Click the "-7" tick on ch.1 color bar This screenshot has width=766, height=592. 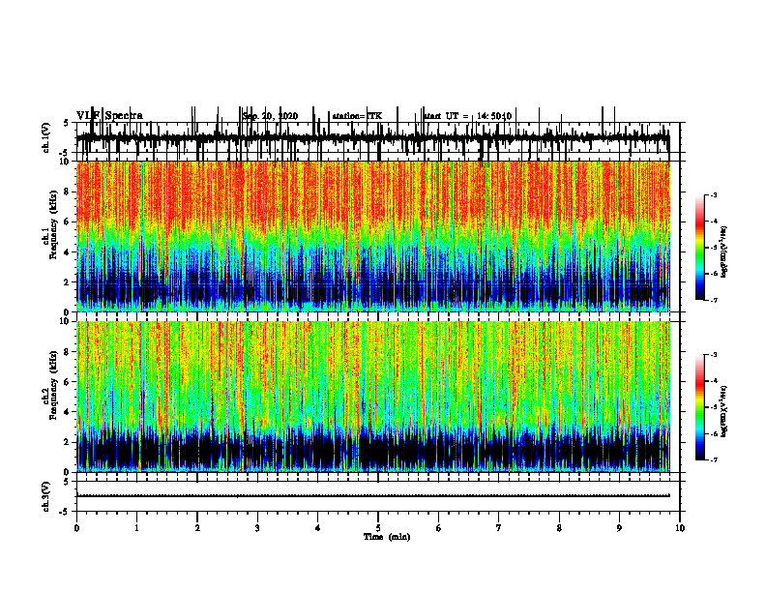click(x=713, y=300)
